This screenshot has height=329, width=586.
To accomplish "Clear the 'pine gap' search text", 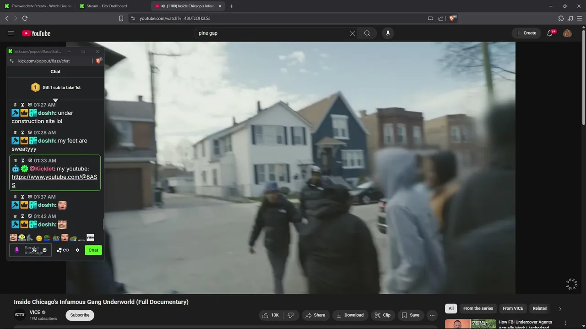I will point(353,33).
